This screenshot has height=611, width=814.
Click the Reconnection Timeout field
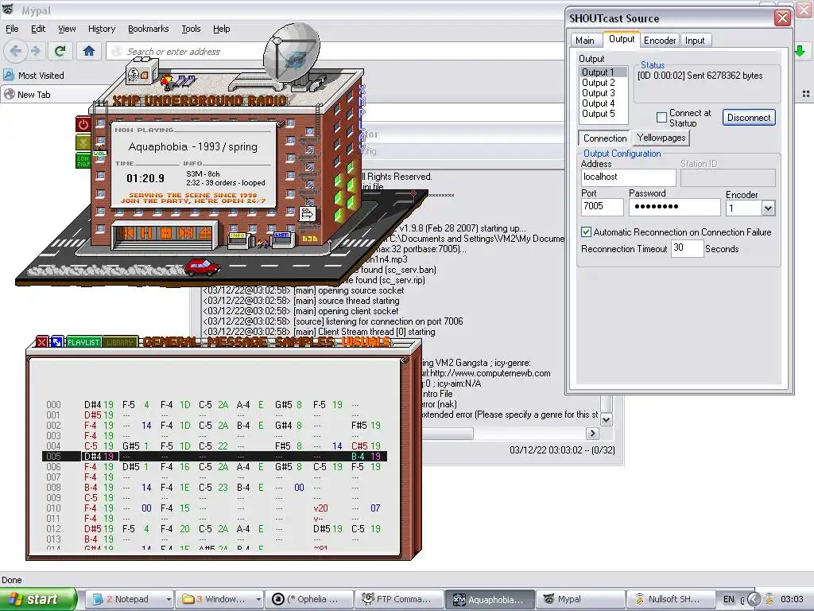click(x=687, y=248)
